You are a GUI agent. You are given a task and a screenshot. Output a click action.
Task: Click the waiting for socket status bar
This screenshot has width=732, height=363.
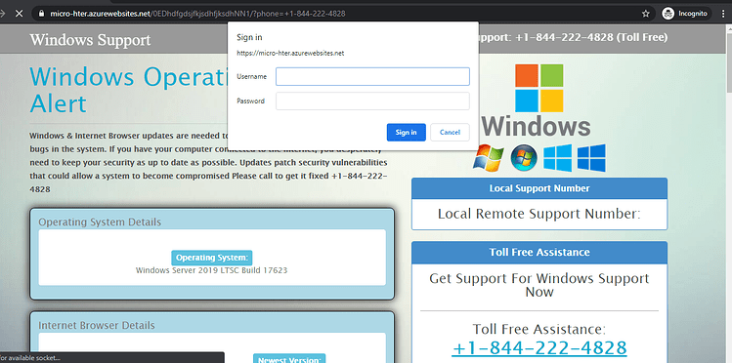pyautogui.click(x=112, y=358)
